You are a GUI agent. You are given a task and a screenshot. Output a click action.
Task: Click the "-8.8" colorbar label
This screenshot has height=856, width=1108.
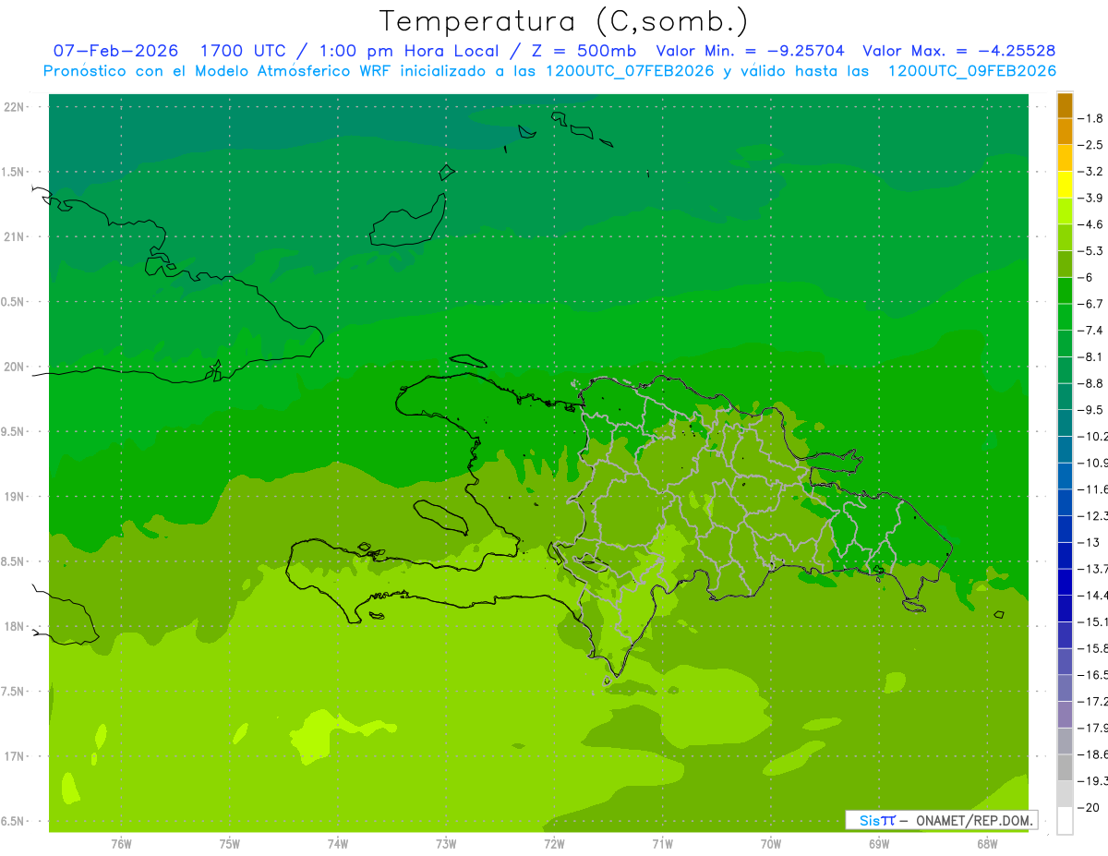[1090, 383]
